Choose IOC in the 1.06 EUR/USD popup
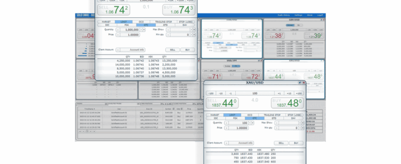 pyautogui.click(x=107, y=25)
